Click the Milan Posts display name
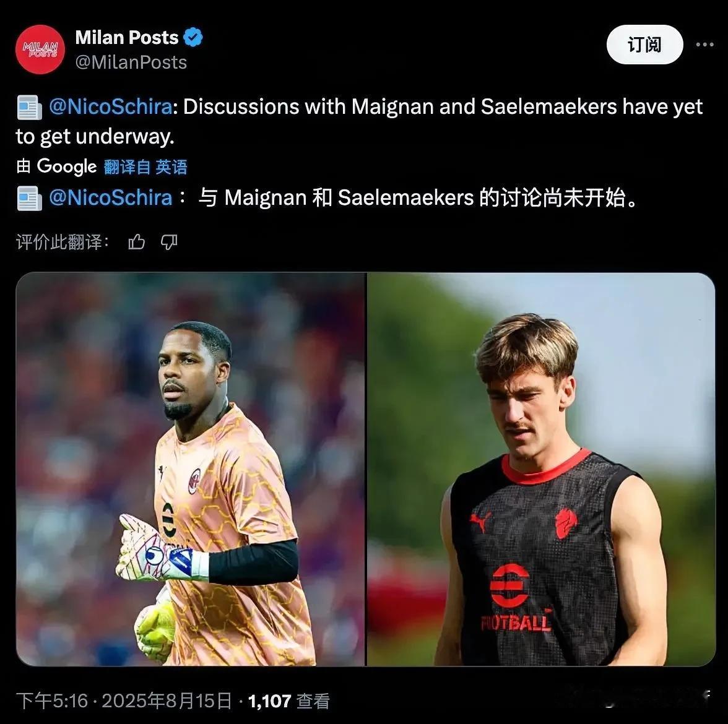This screenshot has height=724, width=728. click(x=127, y=38)
